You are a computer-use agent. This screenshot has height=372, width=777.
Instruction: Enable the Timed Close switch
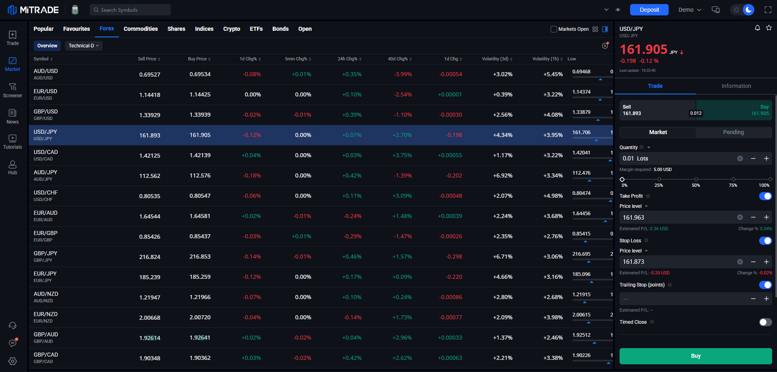click(x=765, y=322)
